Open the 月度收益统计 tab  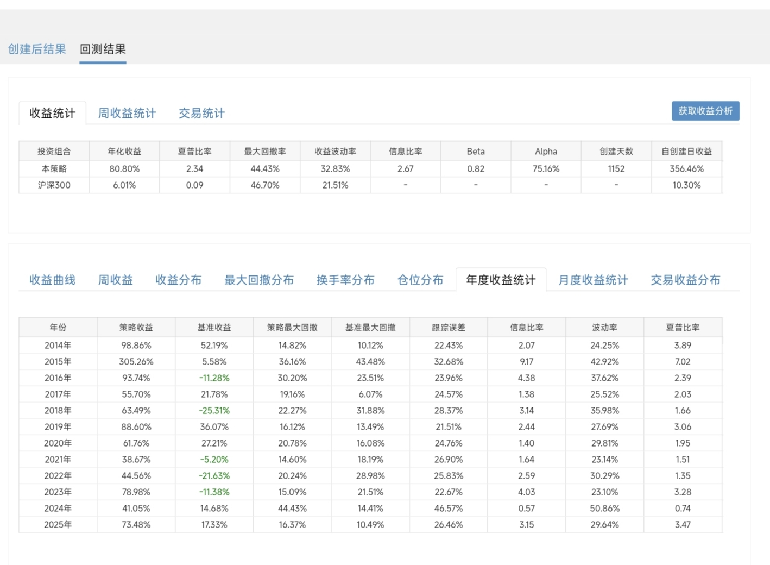click(593, 280)
